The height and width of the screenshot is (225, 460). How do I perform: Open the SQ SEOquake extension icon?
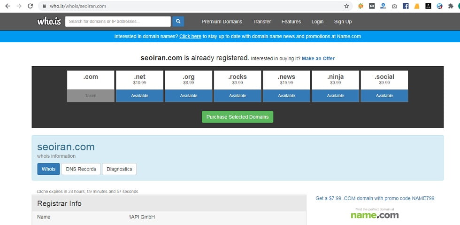(360, 6)
